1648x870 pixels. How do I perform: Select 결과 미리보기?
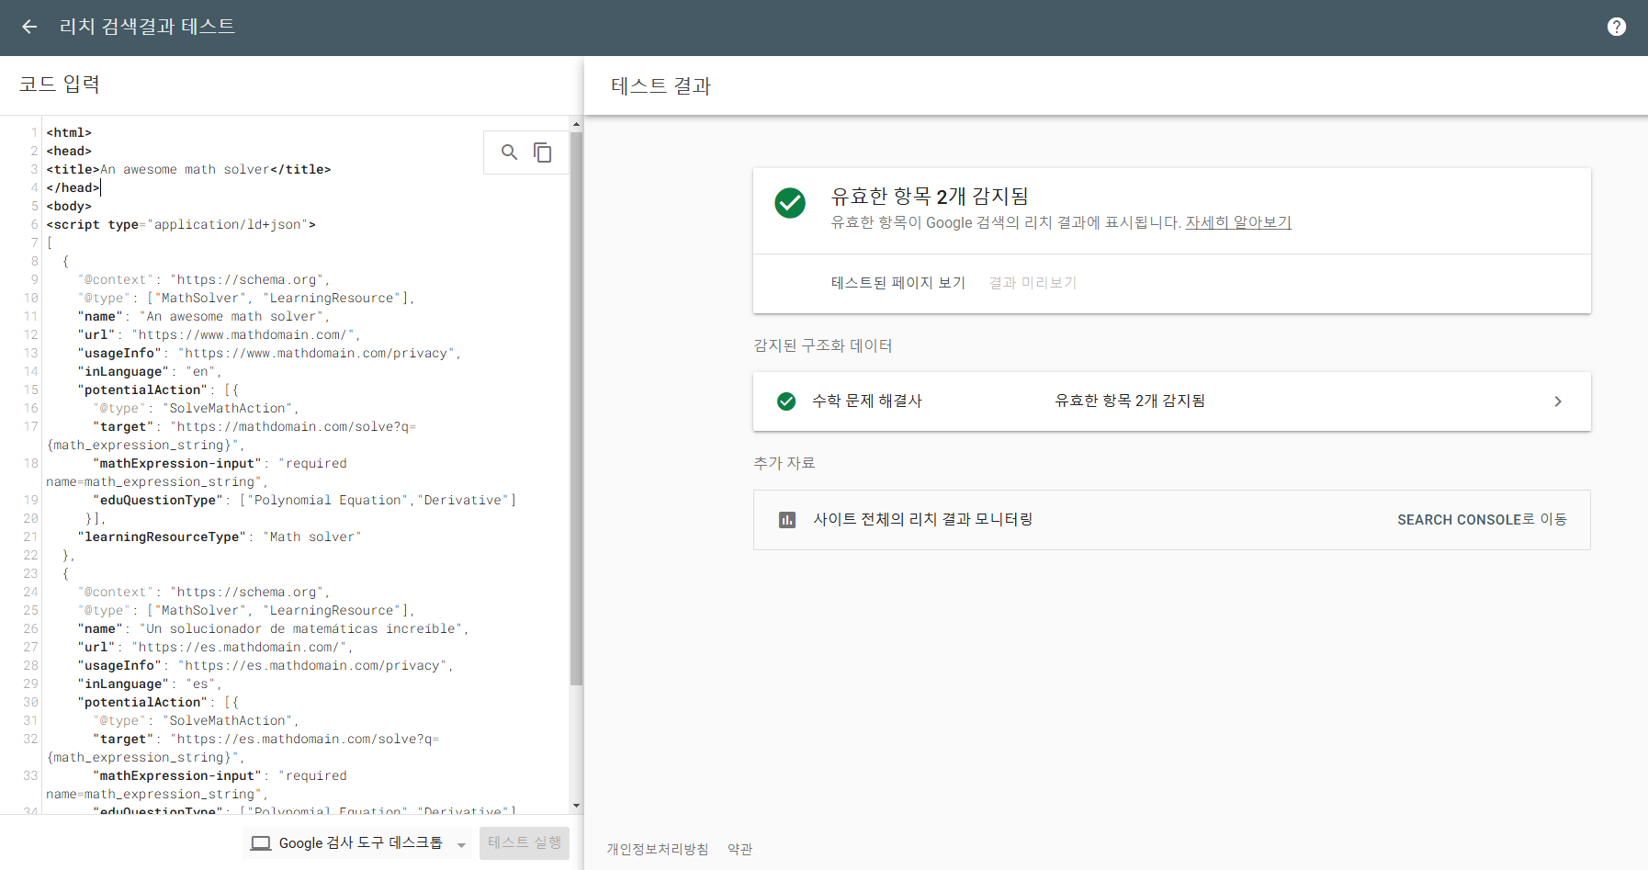tap(1033, 283)
